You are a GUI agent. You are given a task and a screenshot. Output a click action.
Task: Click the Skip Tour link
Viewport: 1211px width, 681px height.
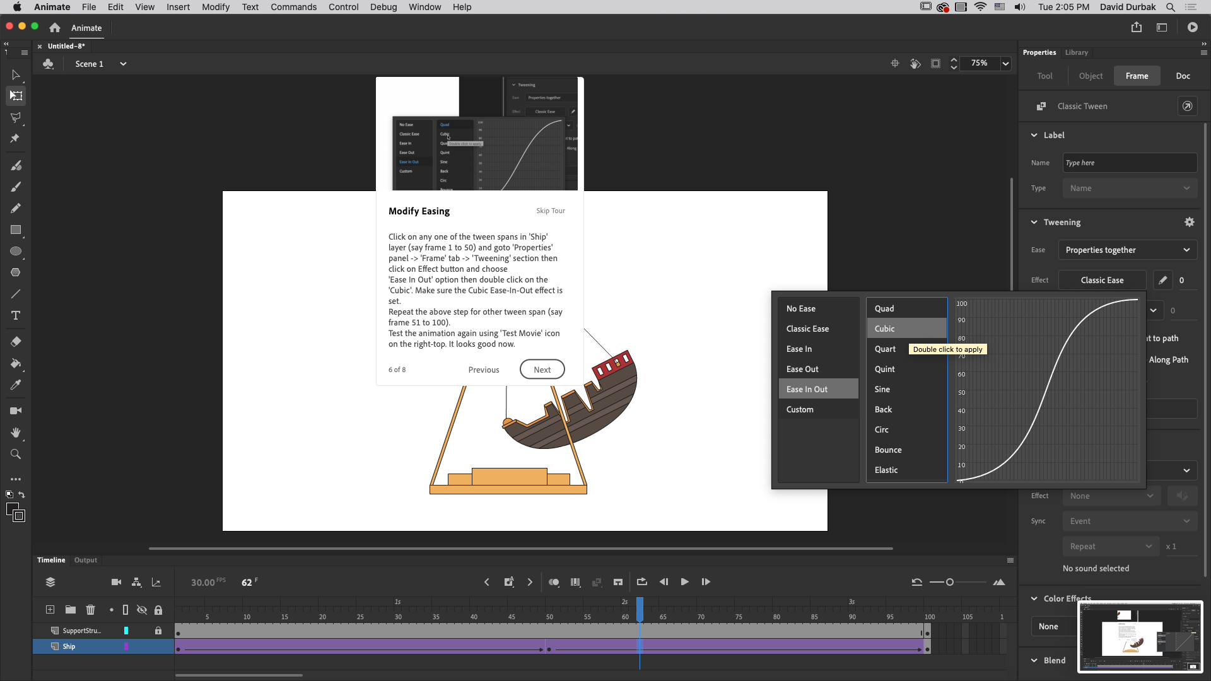point(551,211)
